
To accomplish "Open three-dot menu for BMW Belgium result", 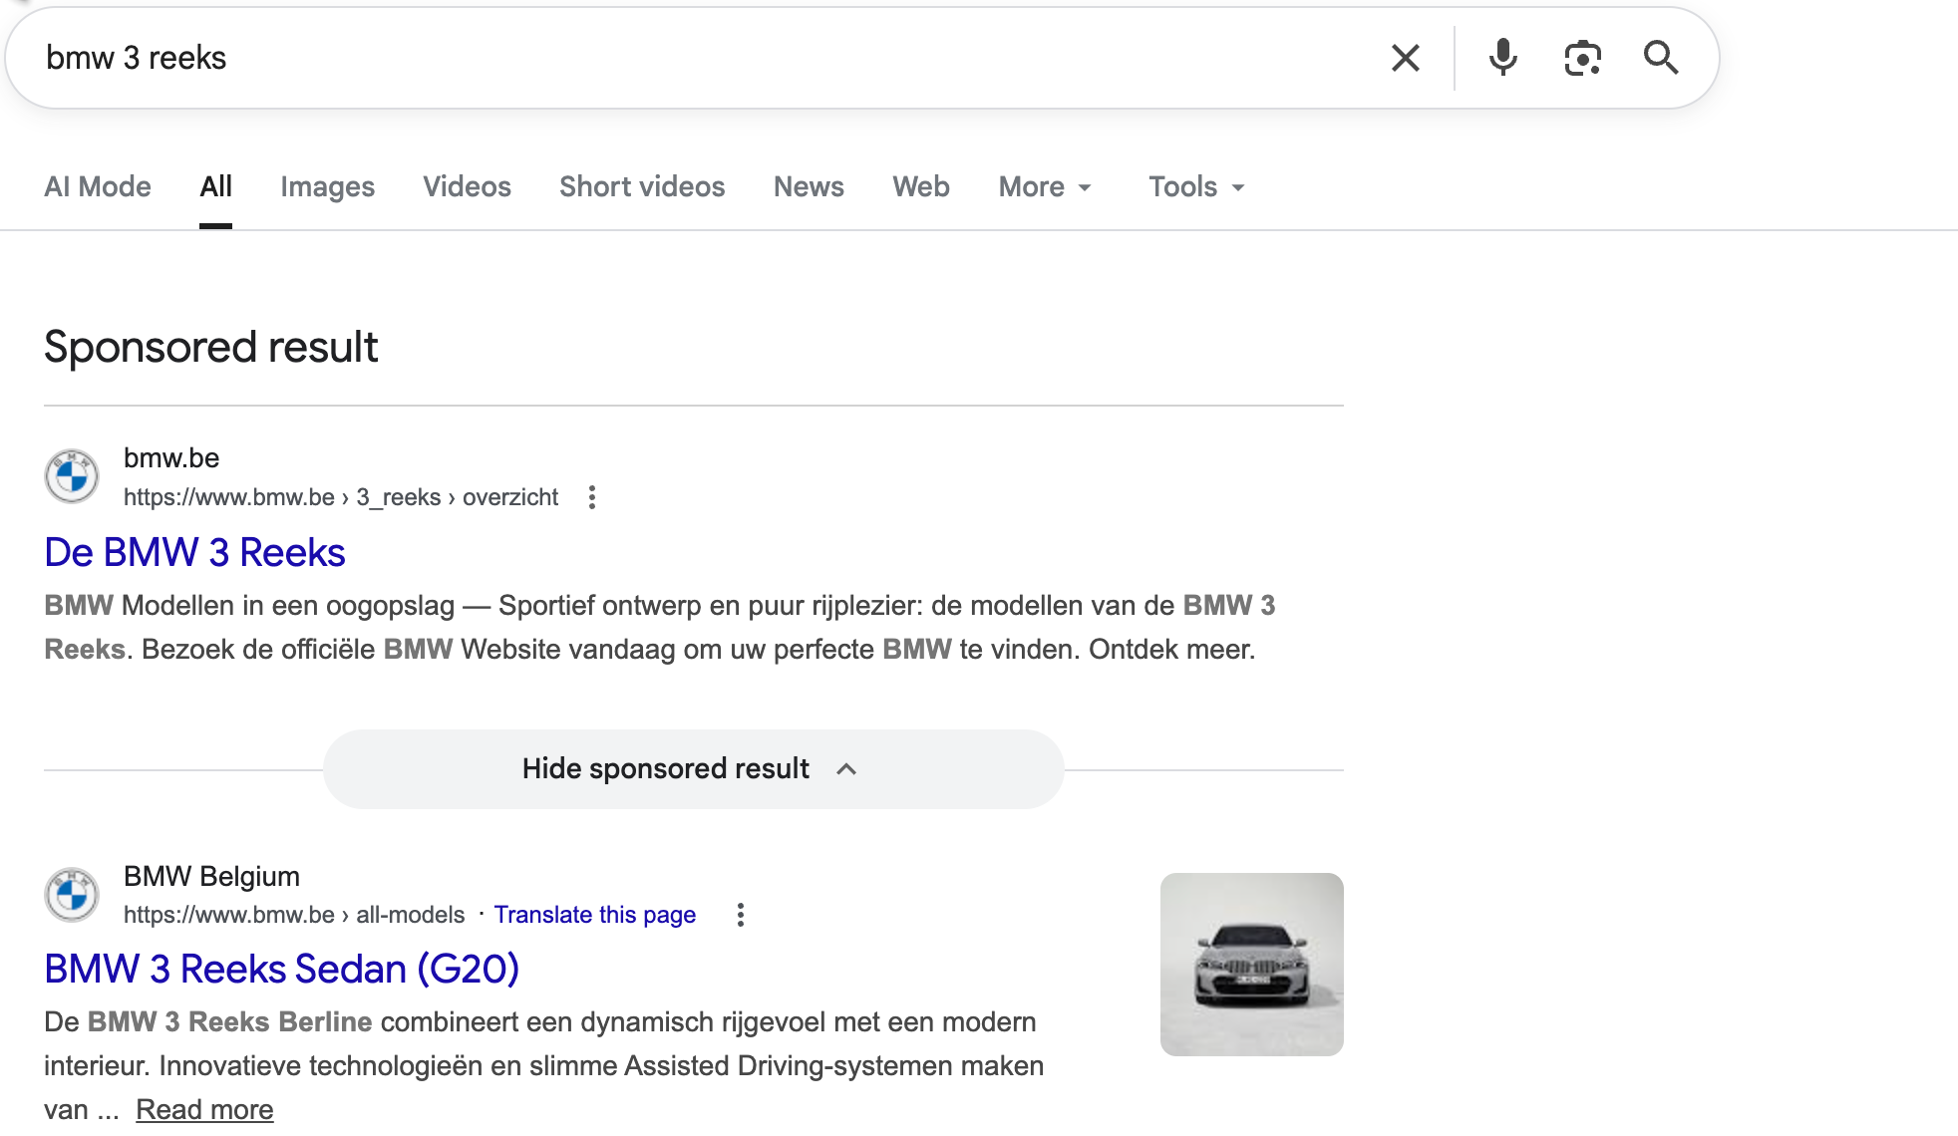I will 740,915.
